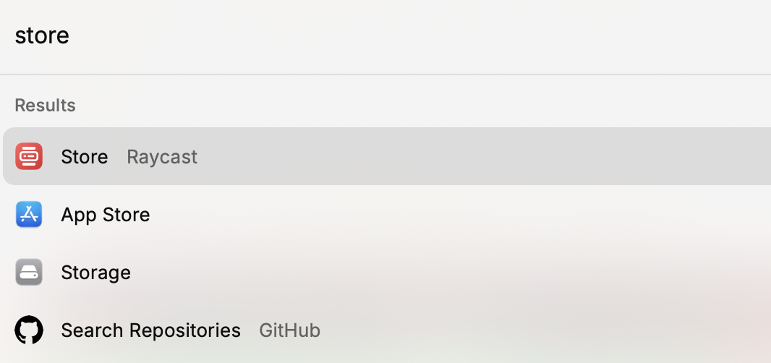771x363 pixels.
Task: Choose the Search Repositories command
Action: coord(387,330)
